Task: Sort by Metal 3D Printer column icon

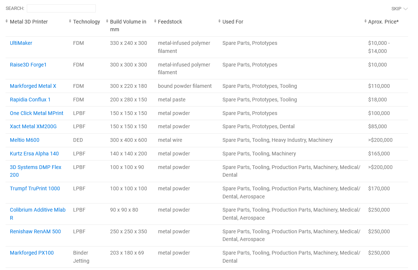Action: pyautogui.click(x=7, y=21)
